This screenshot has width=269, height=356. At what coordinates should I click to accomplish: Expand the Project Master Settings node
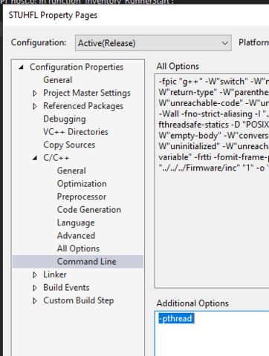tap(35, 93)
